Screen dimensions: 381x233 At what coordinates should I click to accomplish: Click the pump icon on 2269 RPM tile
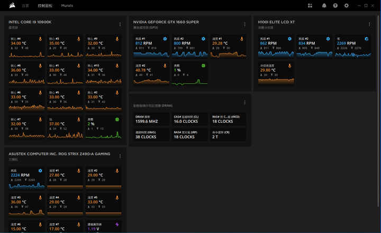click(x=366, y=38)
